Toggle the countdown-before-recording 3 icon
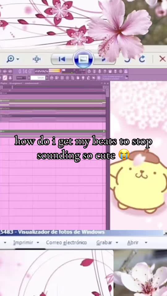This screenshot has height=296, width=167. 57,78
